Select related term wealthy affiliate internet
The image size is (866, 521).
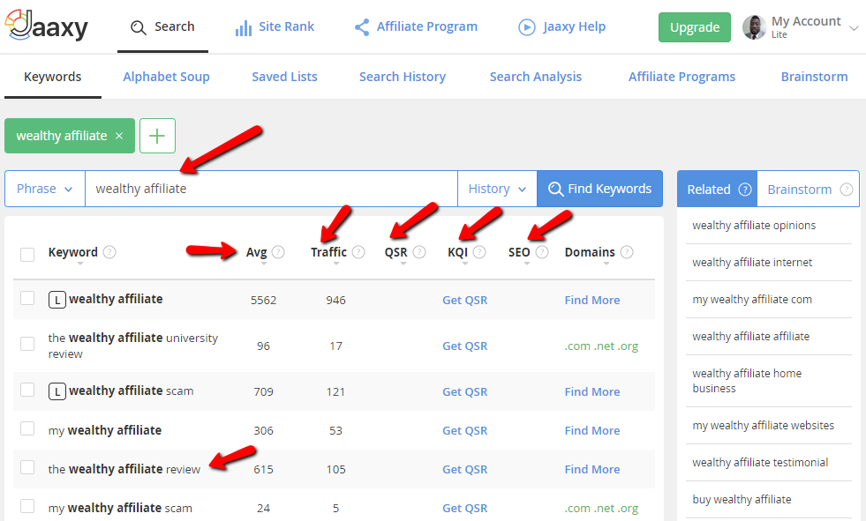(x=752, y=262)
